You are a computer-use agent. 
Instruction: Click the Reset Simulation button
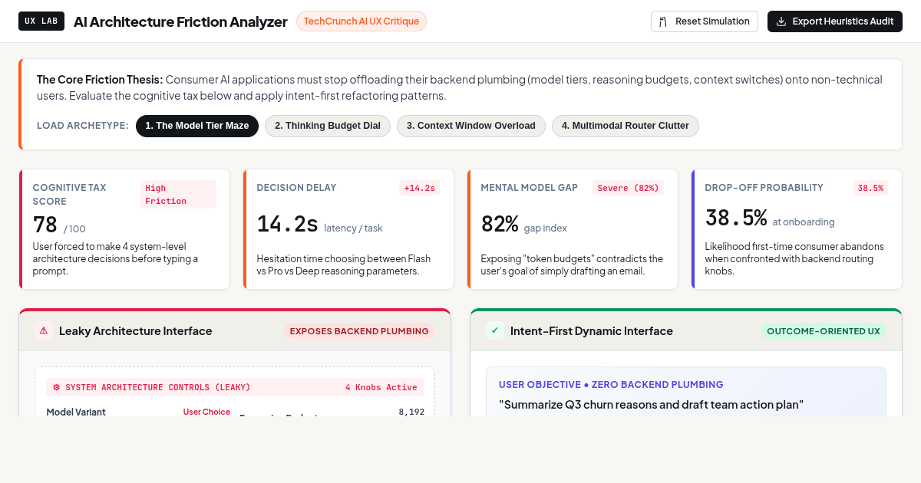(x=704, y=21)
